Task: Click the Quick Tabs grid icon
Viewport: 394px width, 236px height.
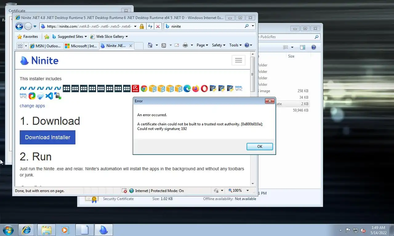Action: (20, 46)
